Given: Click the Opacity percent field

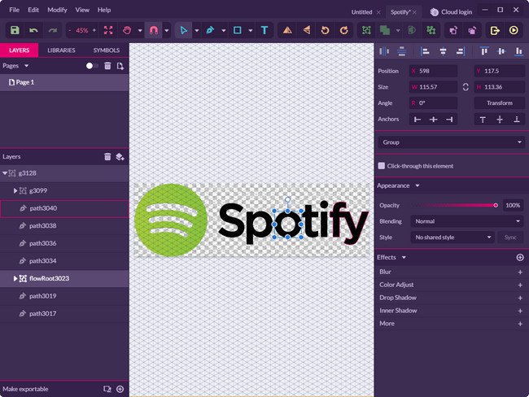Looking at the screenshot, I should click(513, 205).
